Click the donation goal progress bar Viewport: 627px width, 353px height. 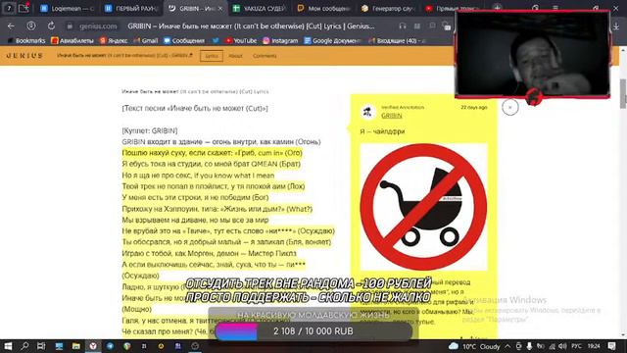[x=313, y=331]
